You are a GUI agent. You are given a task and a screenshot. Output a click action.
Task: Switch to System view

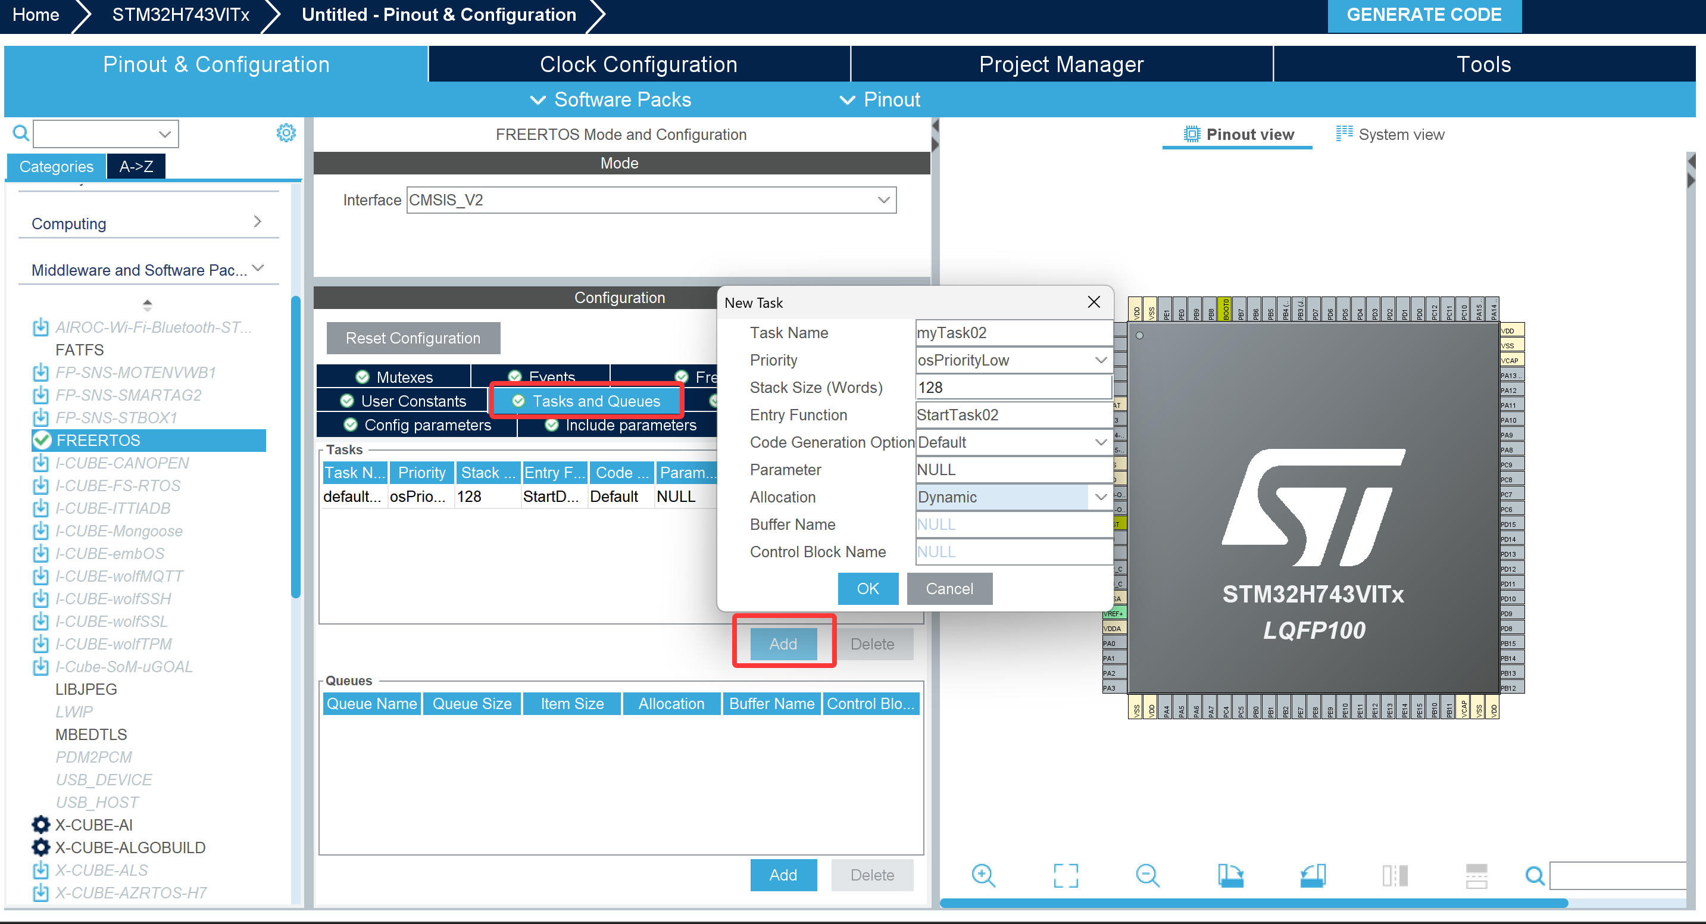[1390, 135]
